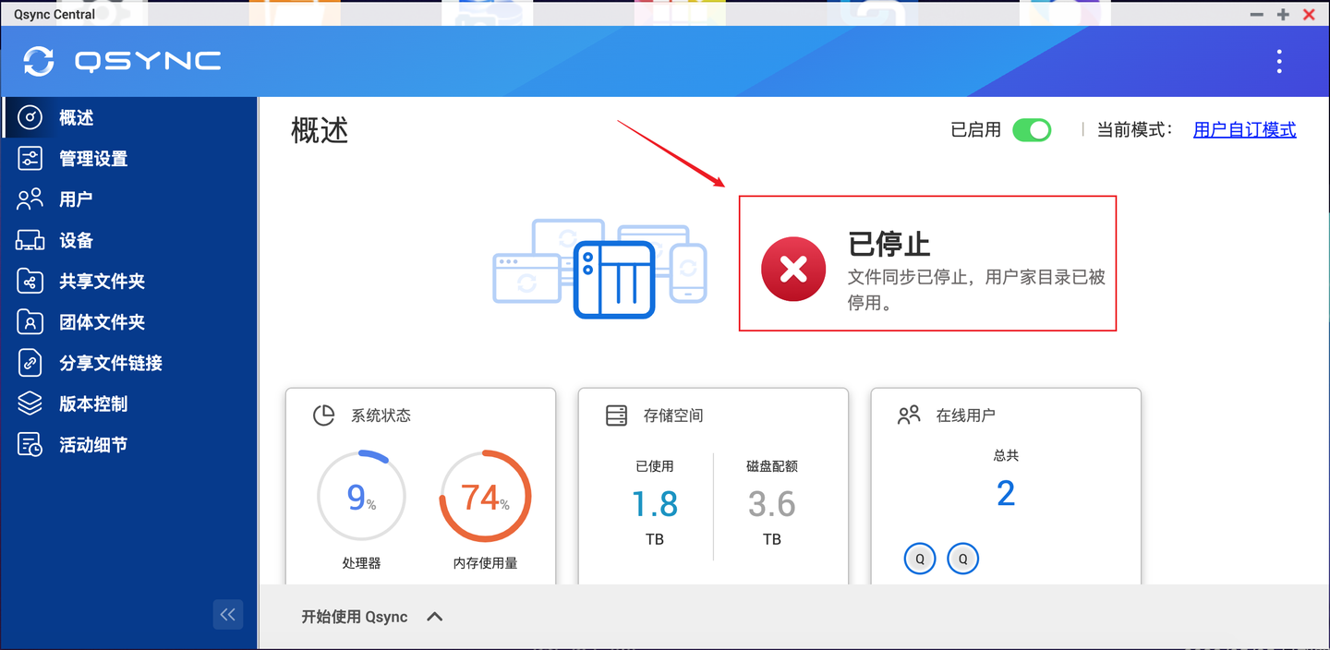The width and height of the screenshot is (1330, 650).
Task: Click the red 已停止 error panel
Action: tap(927, 263)
